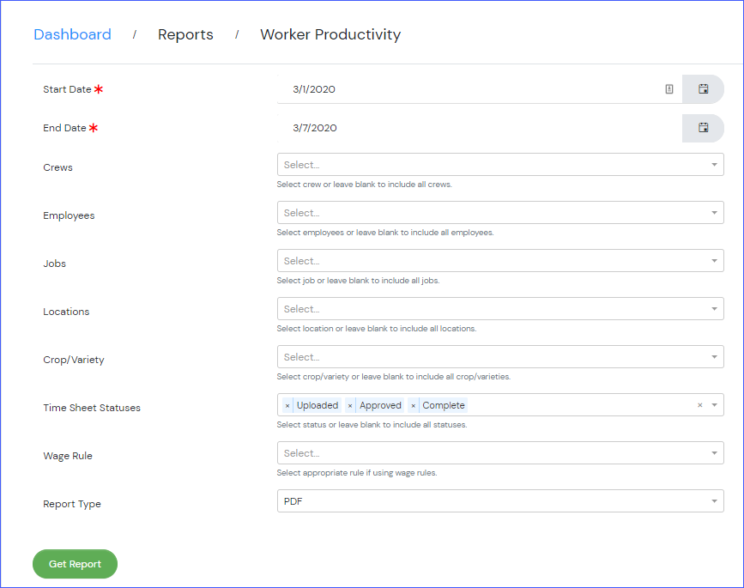
Task: Expand the Jobs dropdown arrow
Action: click(714, 261)
